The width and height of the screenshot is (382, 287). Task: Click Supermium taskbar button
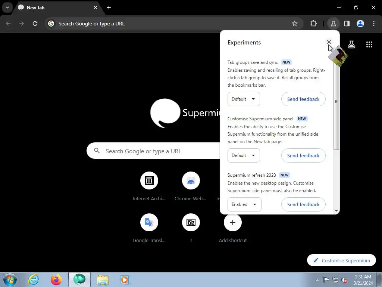pyautogui.click(x=79, y=280)
